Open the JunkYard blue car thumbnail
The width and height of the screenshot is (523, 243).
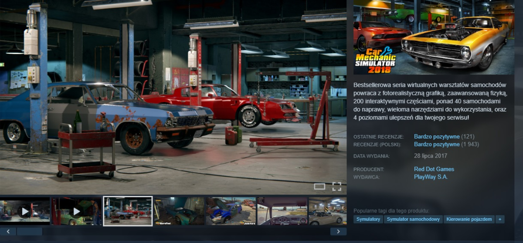click(231, 211)
